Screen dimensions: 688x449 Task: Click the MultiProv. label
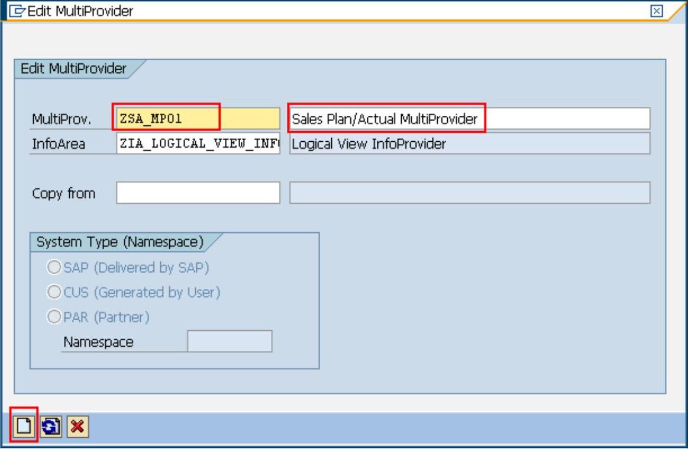(x=62, y=119)
